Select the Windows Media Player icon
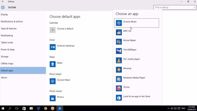The image size is (197, 111). coord(119,79)
